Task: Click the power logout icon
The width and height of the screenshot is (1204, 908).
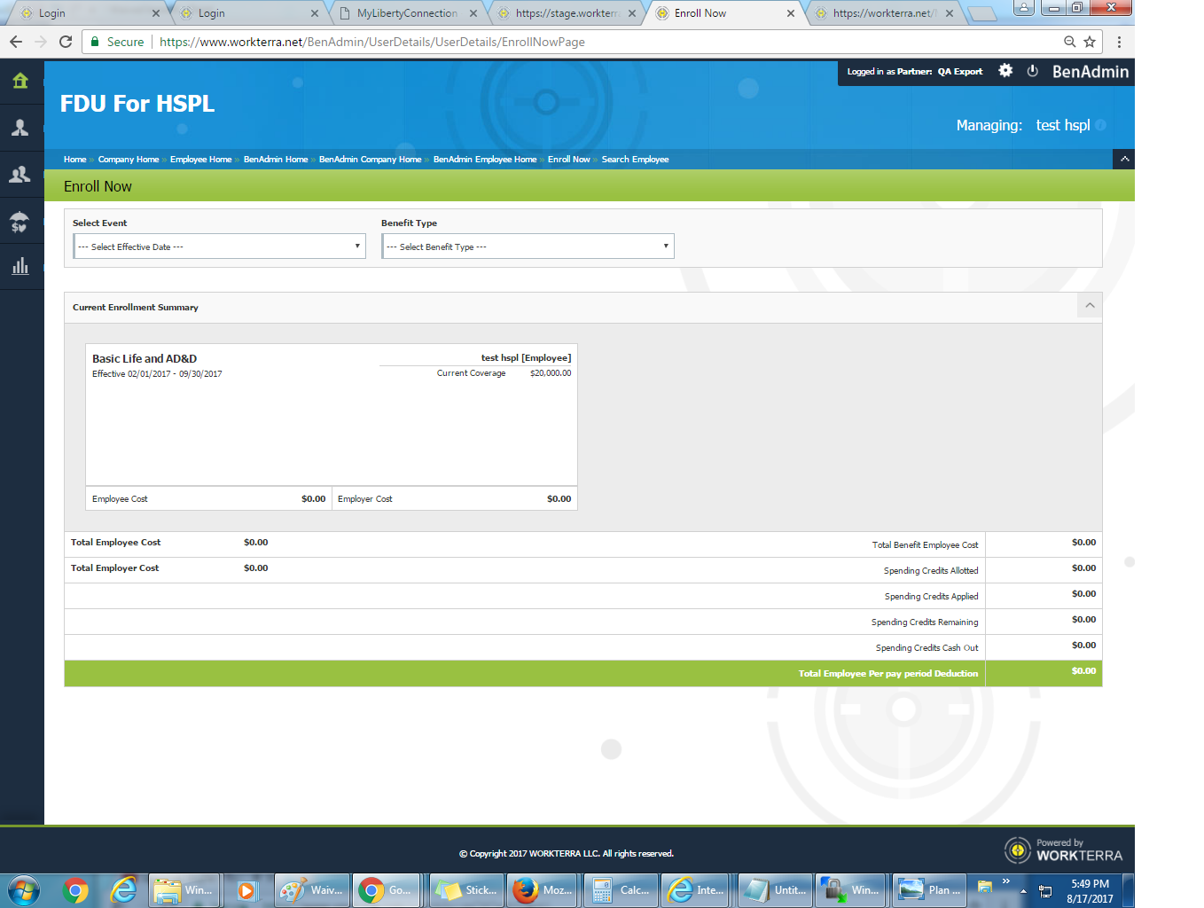Action: (1032, 71)
